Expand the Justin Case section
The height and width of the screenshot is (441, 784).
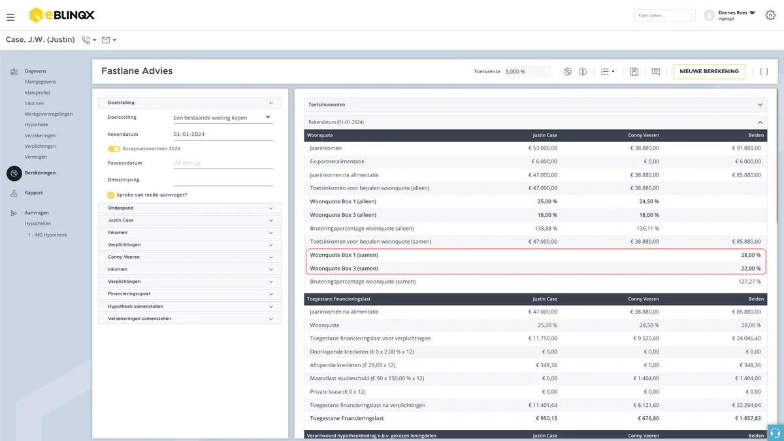coord(190,220)
